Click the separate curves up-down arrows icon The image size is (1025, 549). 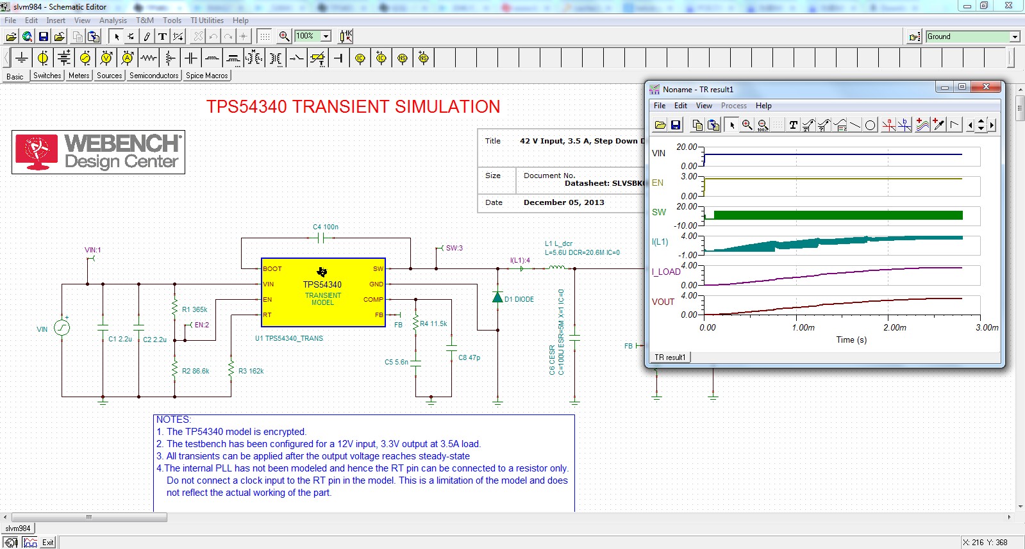[981, 125]
